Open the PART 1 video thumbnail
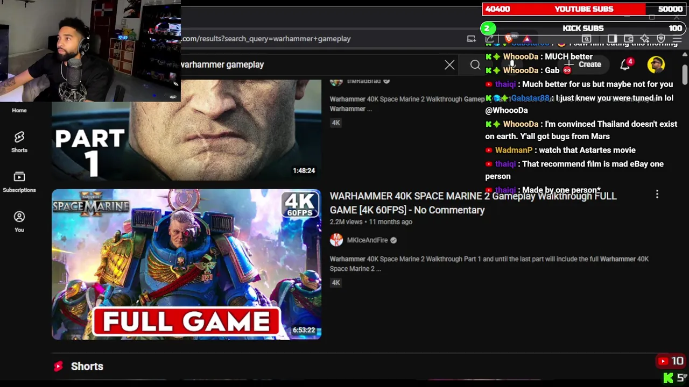 click(x=187, y=130)
